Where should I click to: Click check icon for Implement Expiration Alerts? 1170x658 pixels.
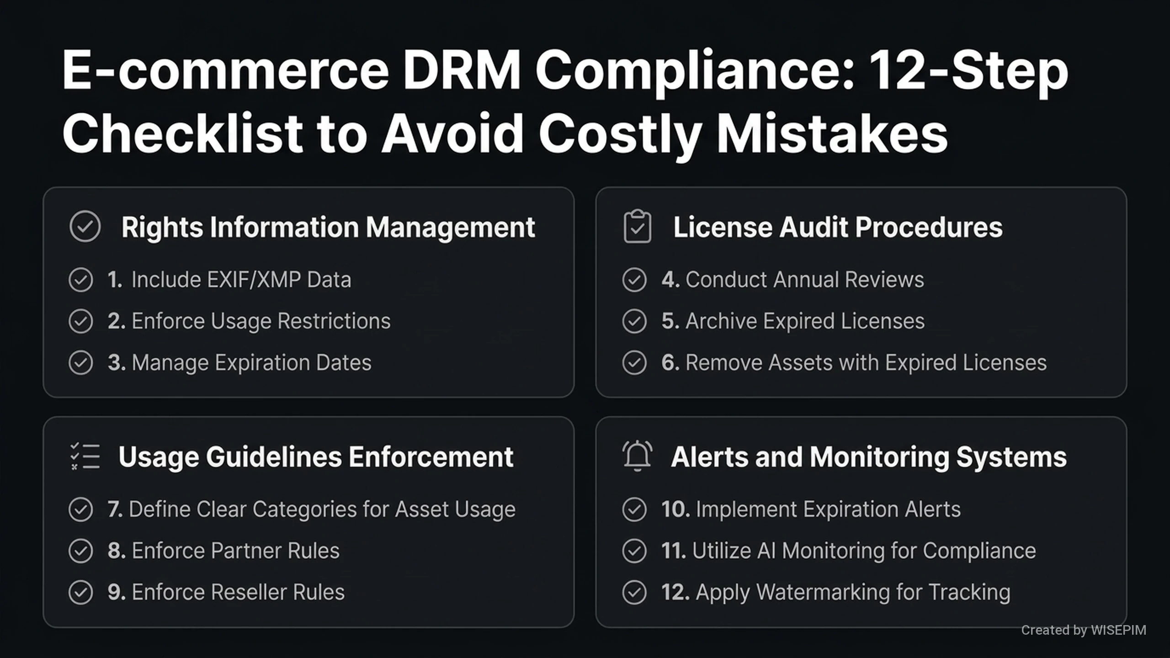point(634,509)
